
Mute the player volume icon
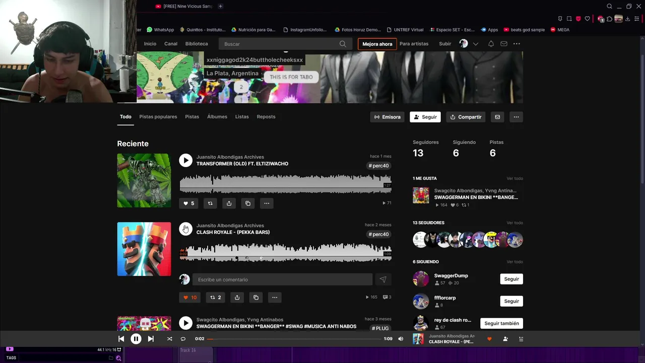pos(401,339)
